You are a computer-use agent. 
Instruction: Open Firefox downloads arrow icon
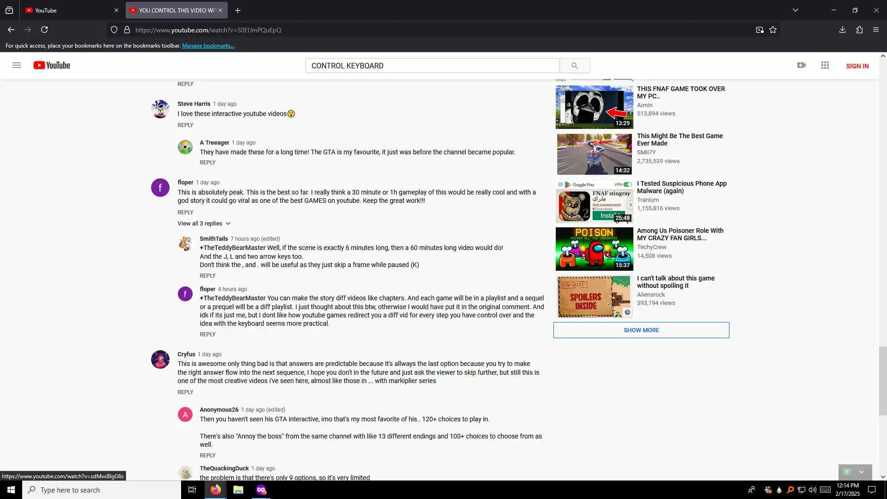[x=842, y=30]
